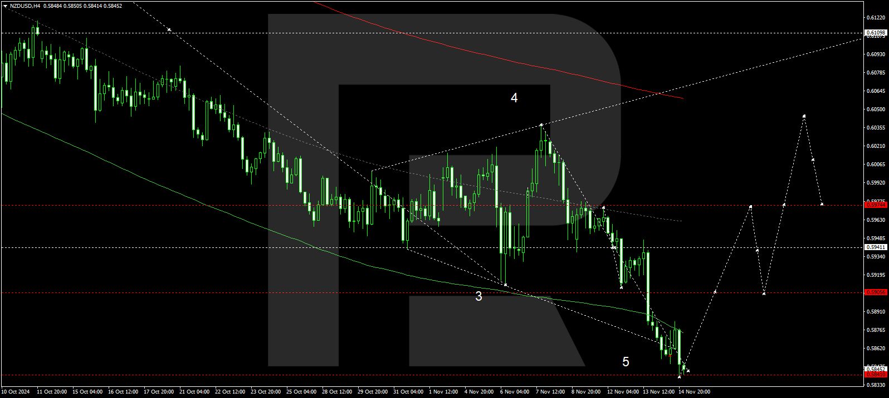Click the 0.58620 price axis label
This screenshot has width=889, height=398.
876,349
